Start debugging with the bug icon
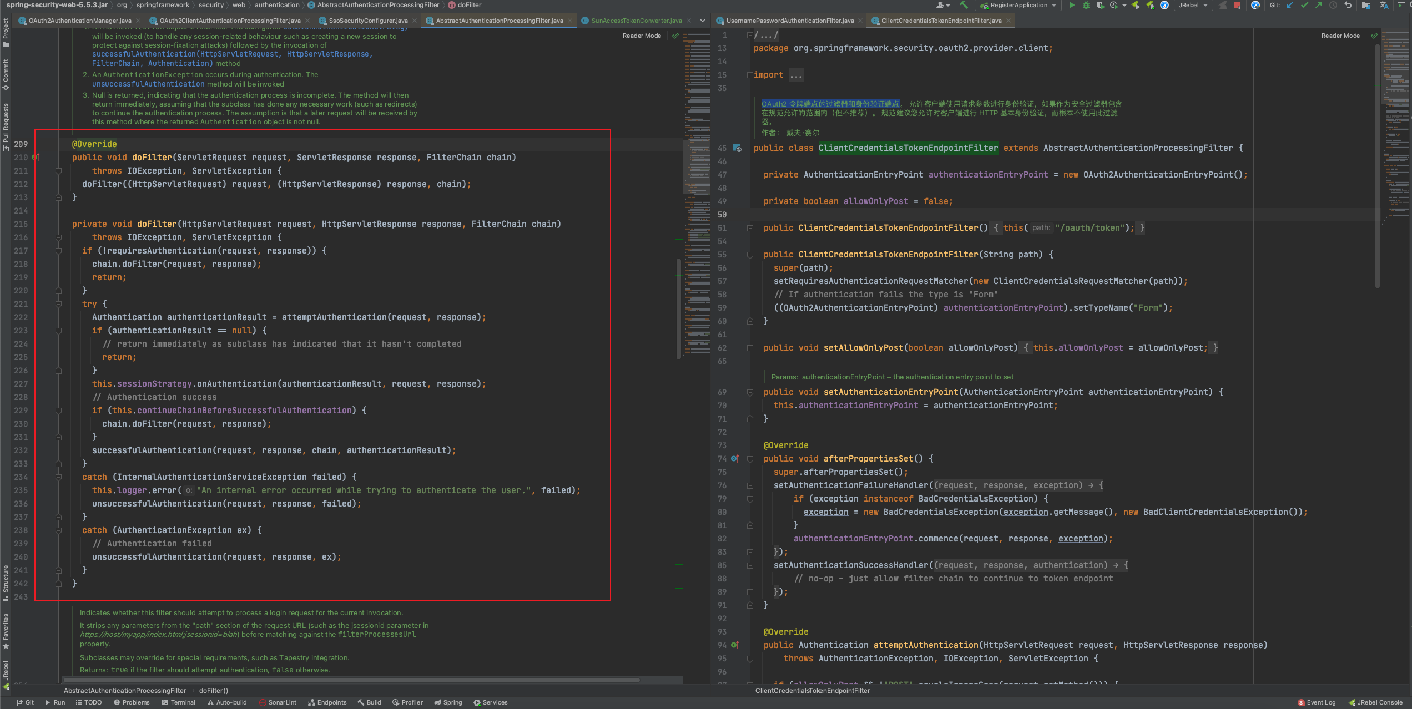The image size is (1412, 709). tap(1086, 5)
